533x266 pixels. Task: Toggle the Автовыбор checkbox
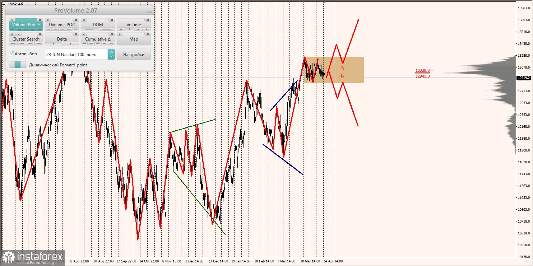(11, 53)
